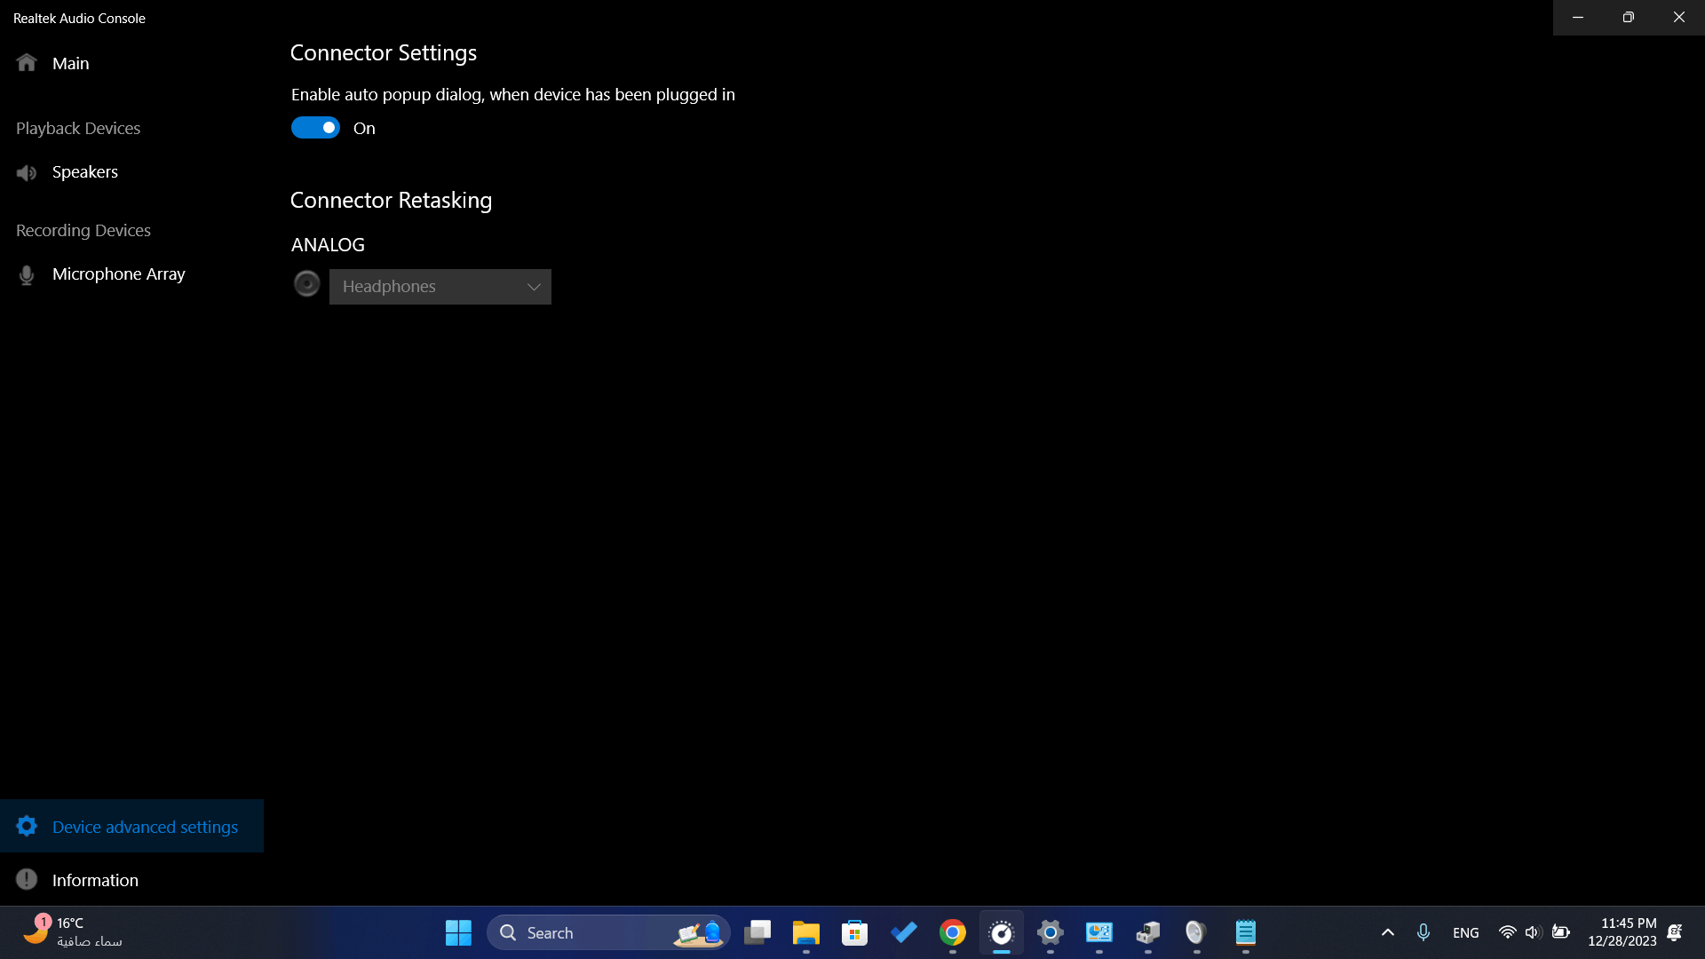Open the Main home page
The width and height of the screenshot is (1705, 959).
click(131, 63)
